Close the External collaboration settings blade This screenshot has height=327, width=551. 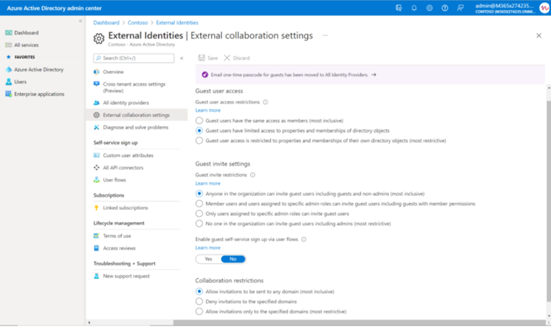[x=539, y=35]
